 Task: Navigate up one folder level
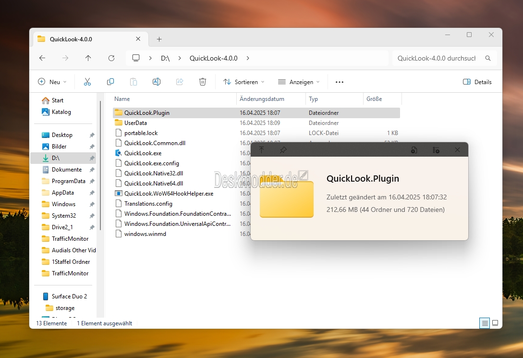tap(88, 58)
